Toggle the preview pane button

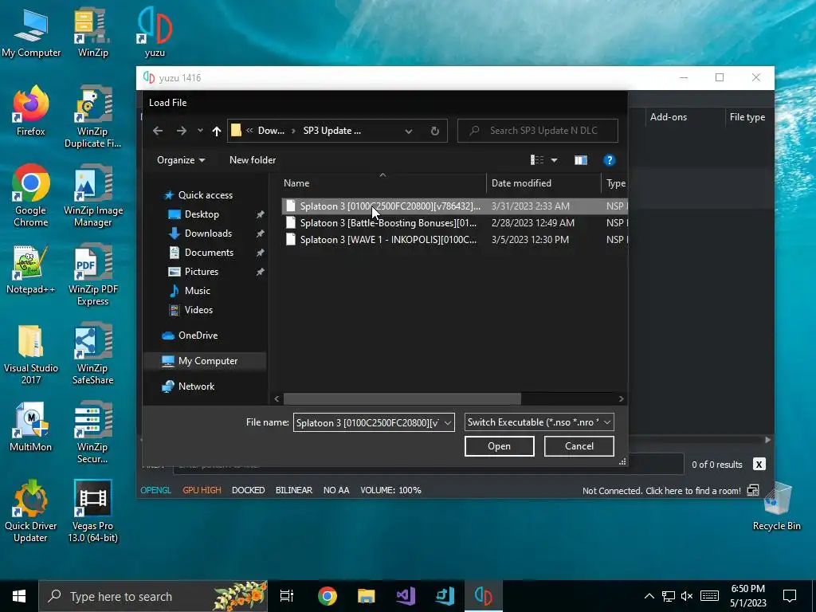tap(581, 160)
